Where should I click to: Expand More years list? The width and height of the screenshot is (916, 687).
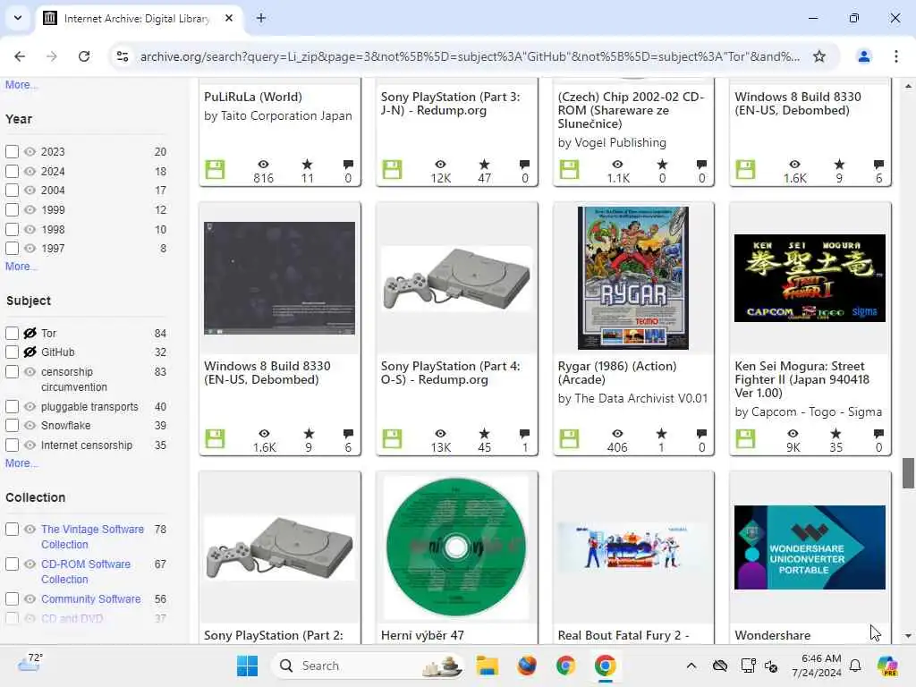pos(21,267)
